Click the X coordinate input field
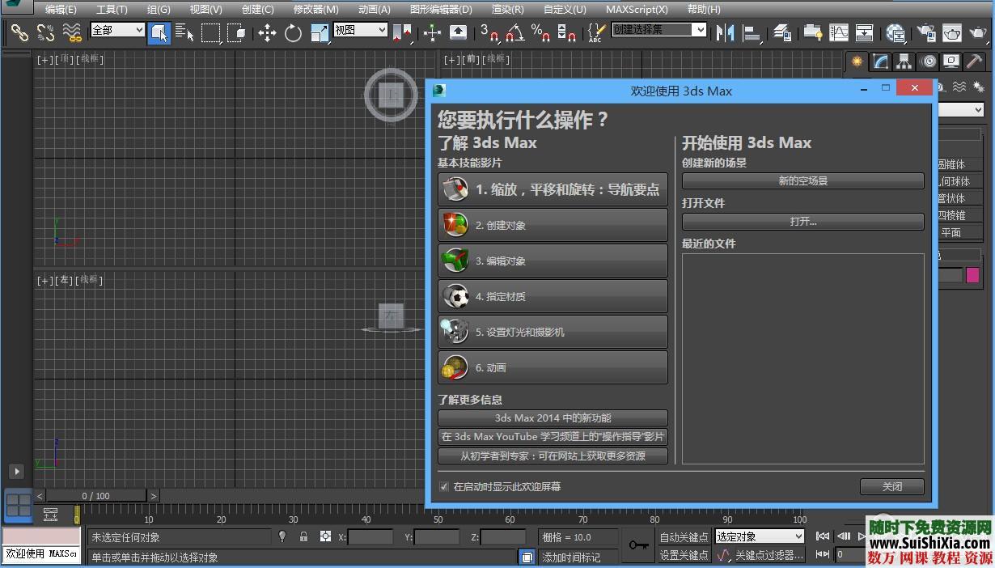 pos(370,536)
